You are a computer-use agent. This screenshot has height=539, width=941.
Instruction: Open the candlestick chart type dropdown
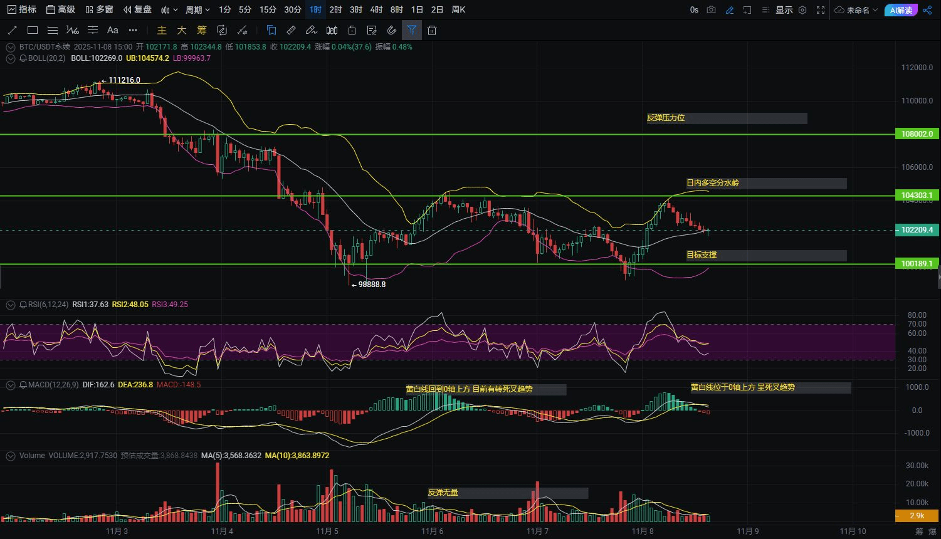(x=169, y=10)
